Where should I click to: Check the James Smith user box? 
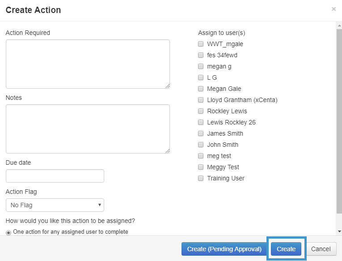point(201,133)
